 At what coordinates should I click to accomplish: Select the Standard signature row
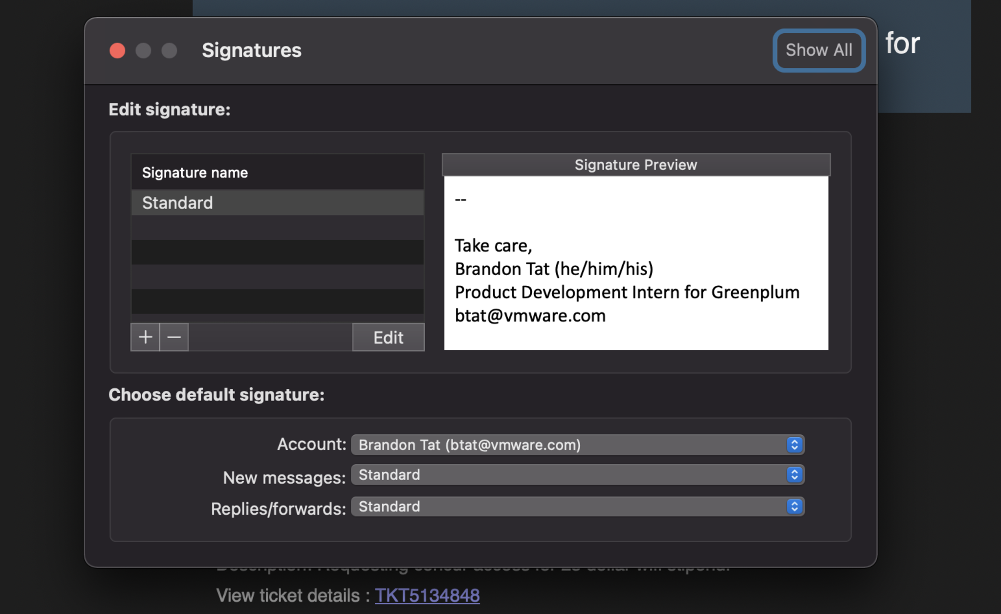click(x=277, y=203)
